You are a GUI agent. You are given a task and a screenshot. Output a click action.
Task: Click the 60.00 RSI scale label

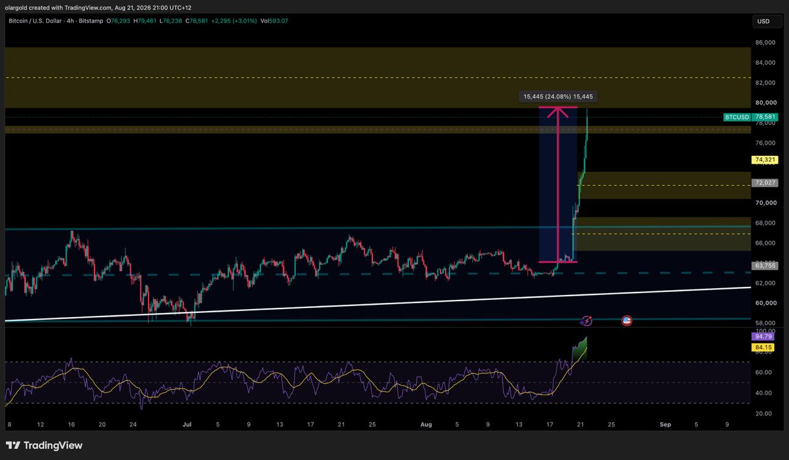coord(763,372)
